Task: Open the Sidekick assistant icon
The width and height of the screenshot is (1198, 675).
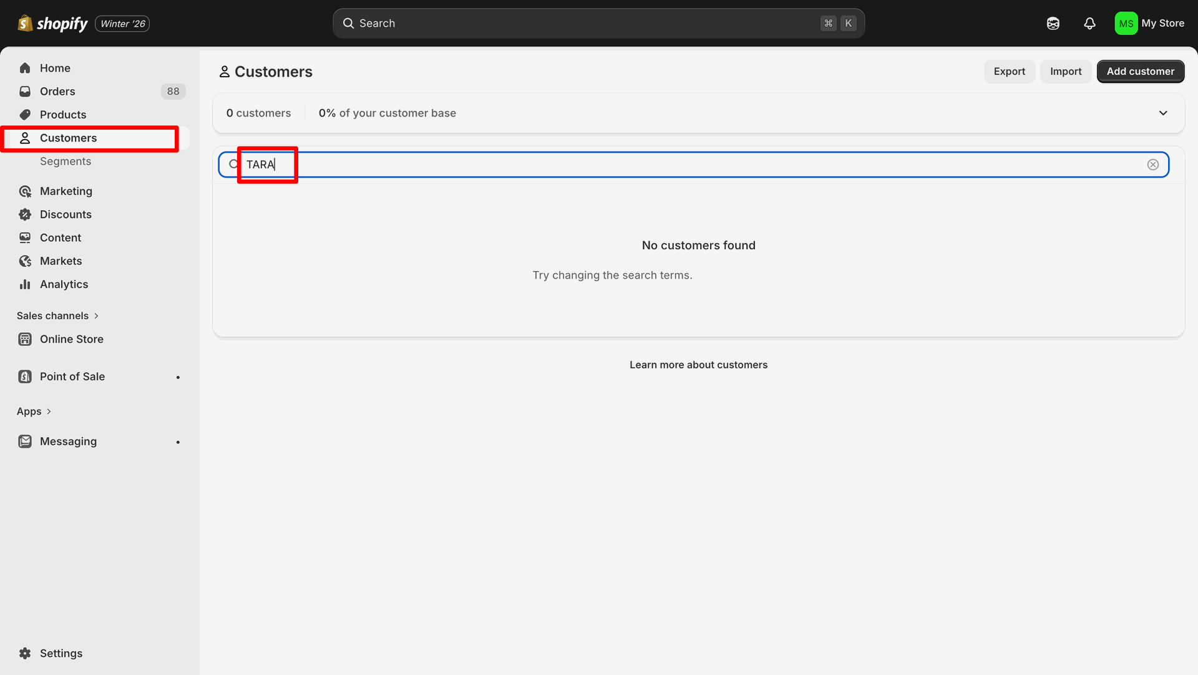Action: coord(1053,23)
